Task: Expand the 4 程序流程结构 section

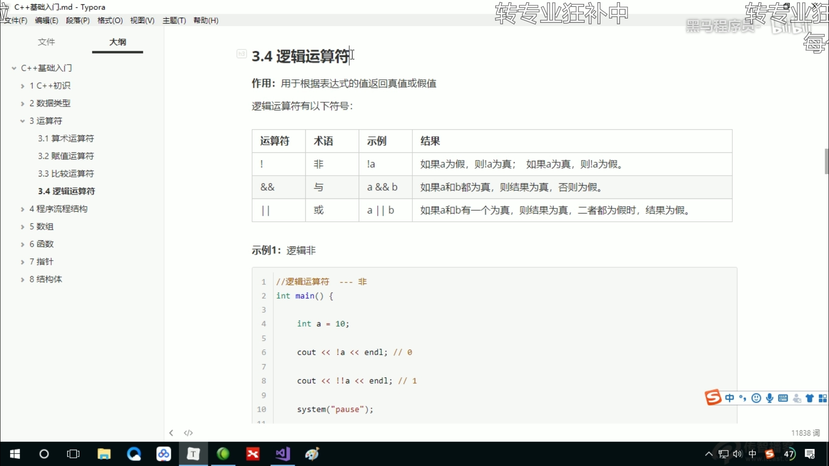Action: click(22, 208)
